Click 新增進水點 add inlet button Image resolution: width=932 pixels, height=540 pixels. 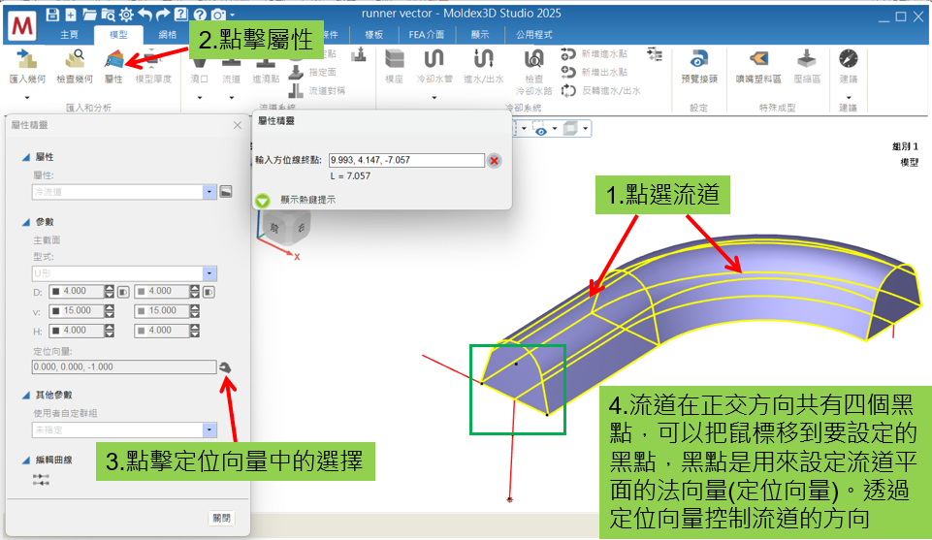coord(594,53)
